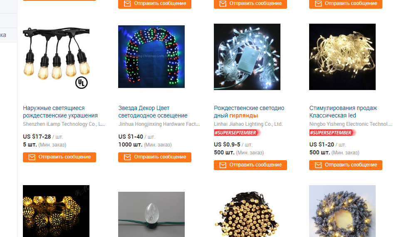Viewport: 399px width, 237px height.
Task: Open the white LED string lights thumbnail
Action: 247,57
